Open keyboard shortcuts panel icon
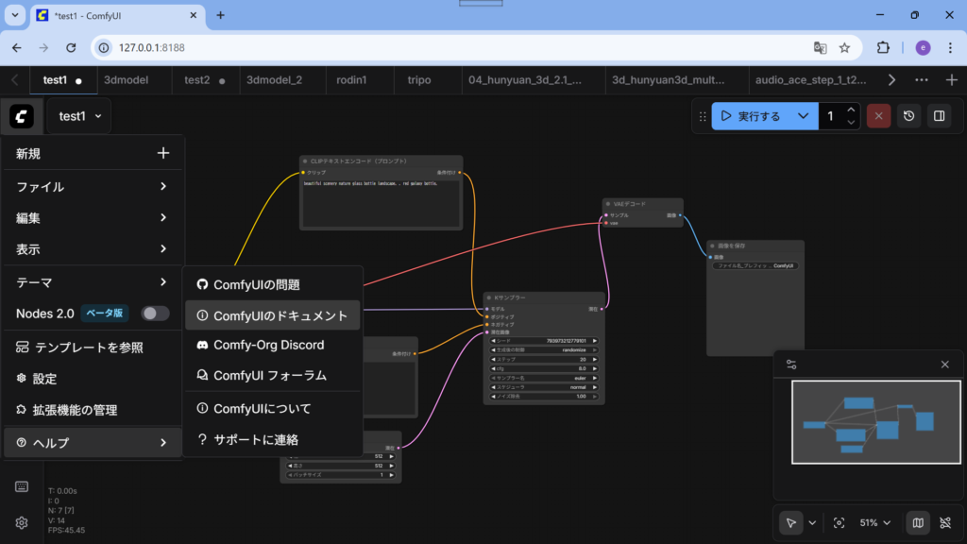The image size is (967, 544). click(x=21, y=486)
